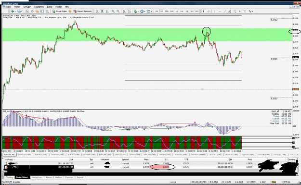
Task: Open the Extras menu
Action: coord(50,7)
